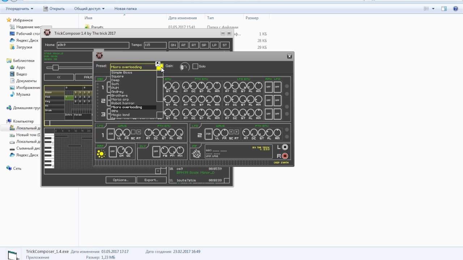Toggle LFO 1 SC checkbox
Viewport: 463px width, 260px height.
[133, 132]
